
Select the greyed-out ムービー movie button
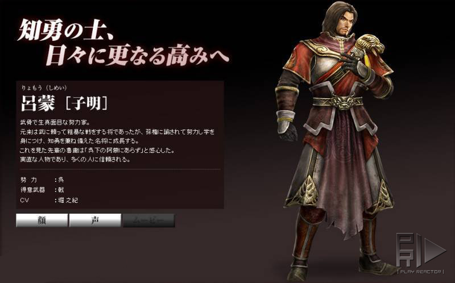149,220
